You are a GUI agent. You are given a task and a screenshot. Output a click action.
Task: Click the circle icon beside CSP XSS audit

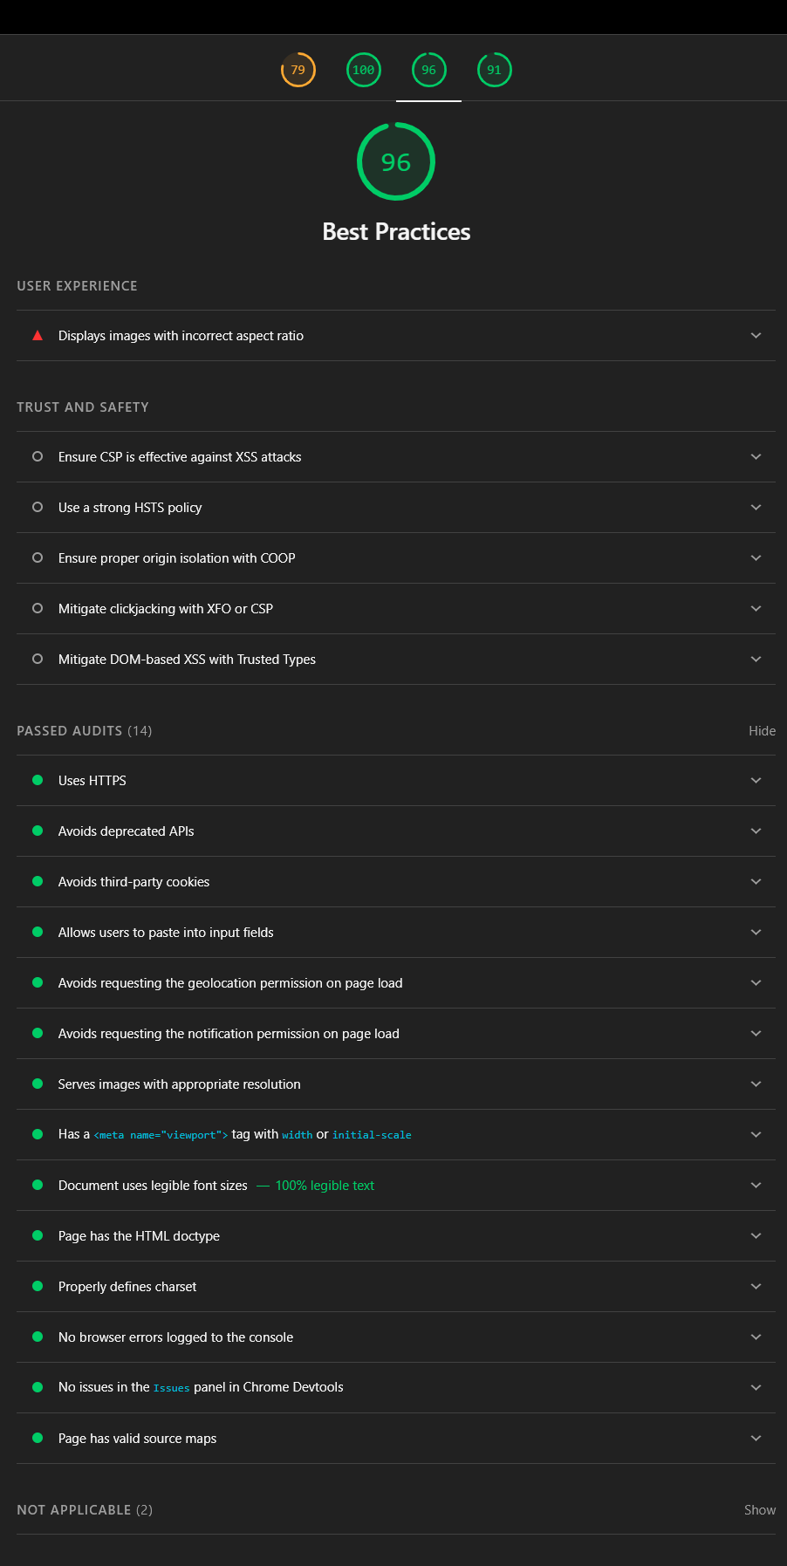[38, 456]
